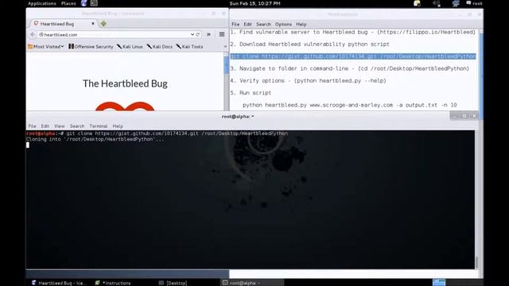Open the URL bar history dropdown arrow
509x286 pixels.
[x=192, y=34]
